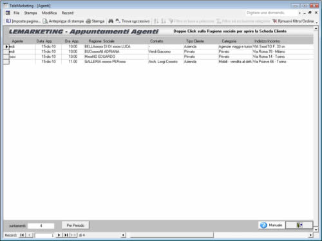Click the form control icon beside File

pyautogui.click(x=8, y=13)
